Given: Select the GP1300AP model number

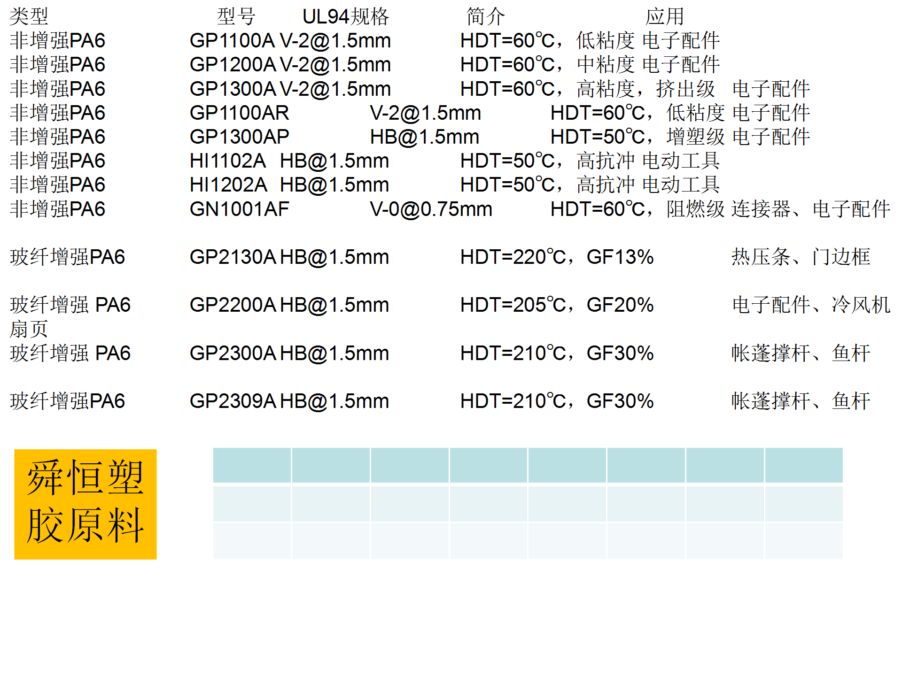Looking at the screenshot, I should click(x=239, y=137).
